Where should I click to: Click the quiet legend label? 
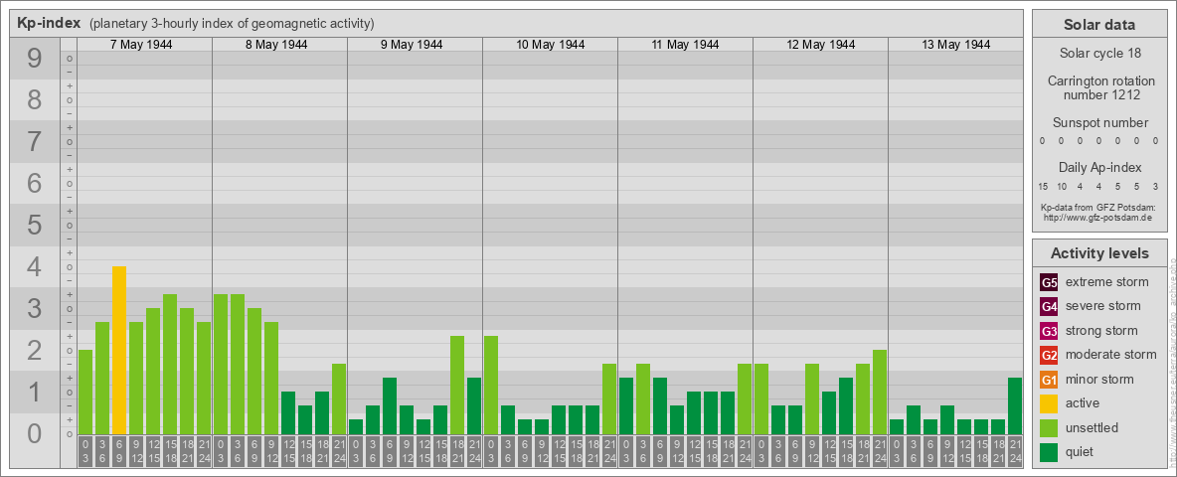[x=1080, y=451]
